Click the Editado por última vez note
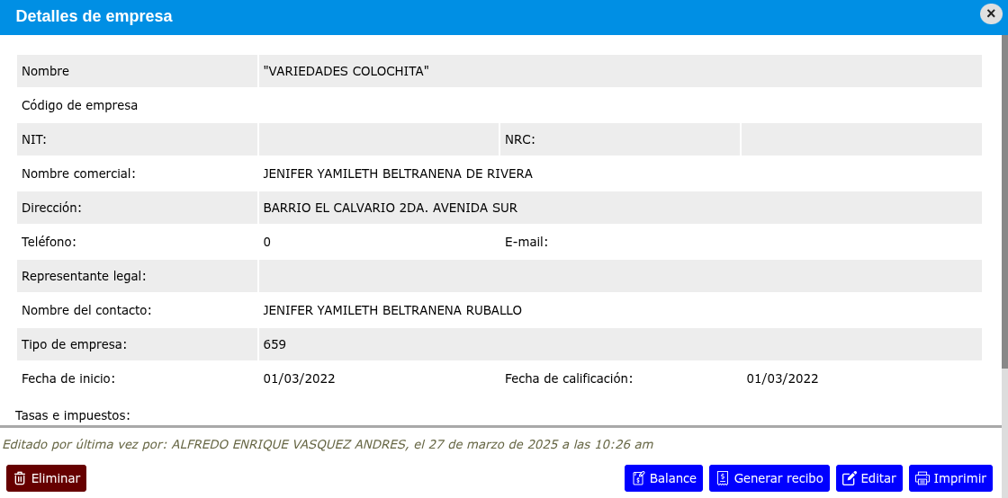 (x=328, y=444)
